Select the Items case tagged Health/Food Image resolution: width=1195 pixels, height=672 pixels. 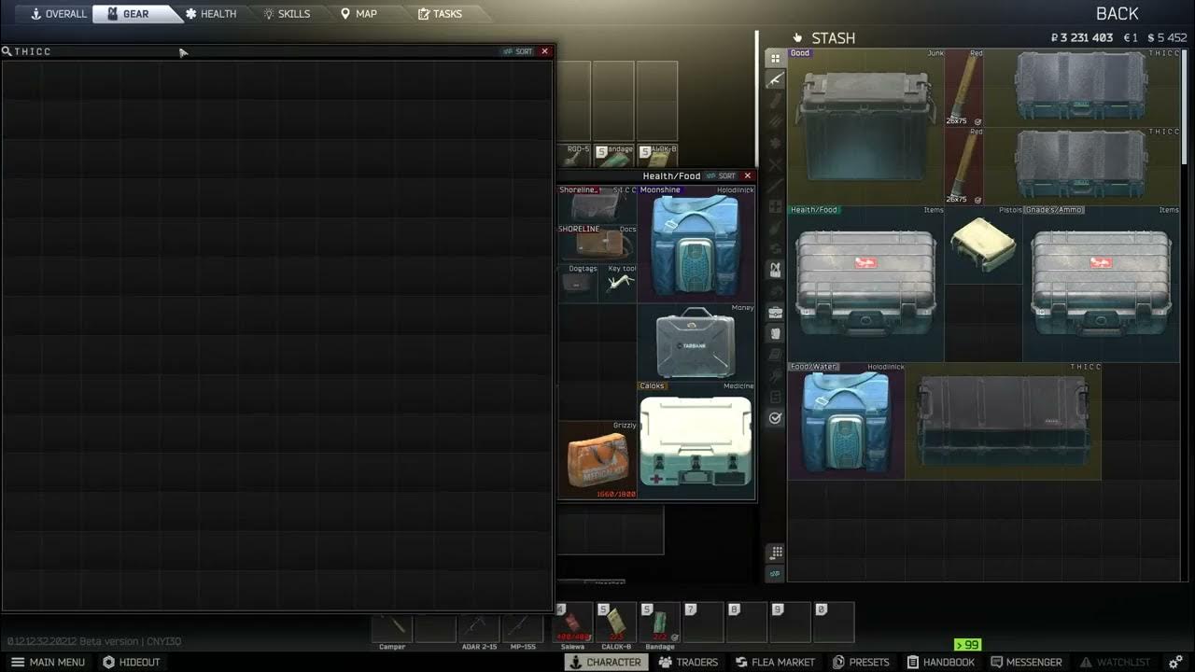[x=866, y=284]
